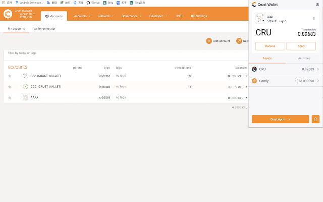Screen dimensions: 323x202
Task: Switch to the Activities tab in wallet
Action: tap(304, 59)
